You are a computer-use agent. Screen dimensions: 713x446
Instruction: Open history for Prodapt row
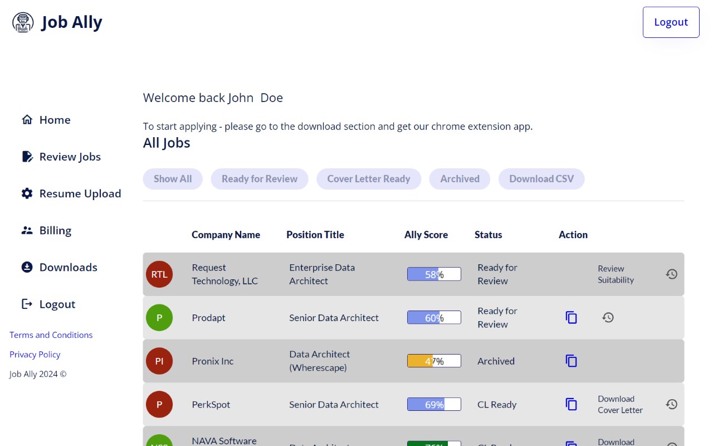(608, 317)
